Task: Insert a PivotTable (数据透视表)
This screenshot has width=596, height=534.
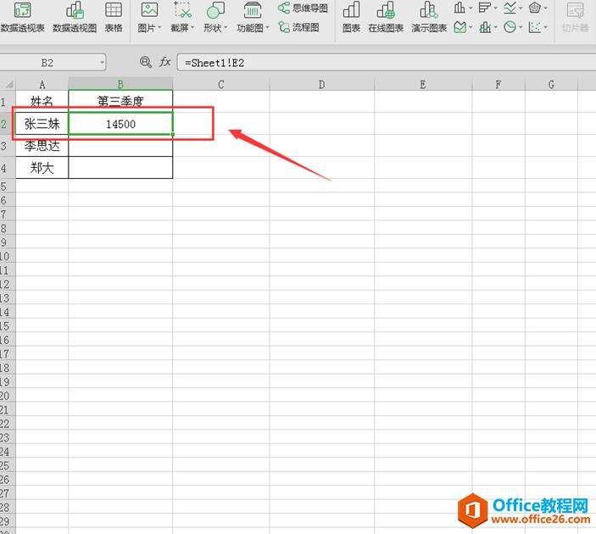Action: 22,17
